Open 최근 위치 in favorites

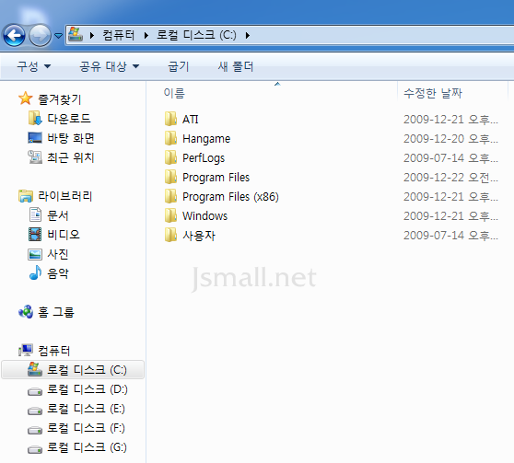[x=71, y=157]
